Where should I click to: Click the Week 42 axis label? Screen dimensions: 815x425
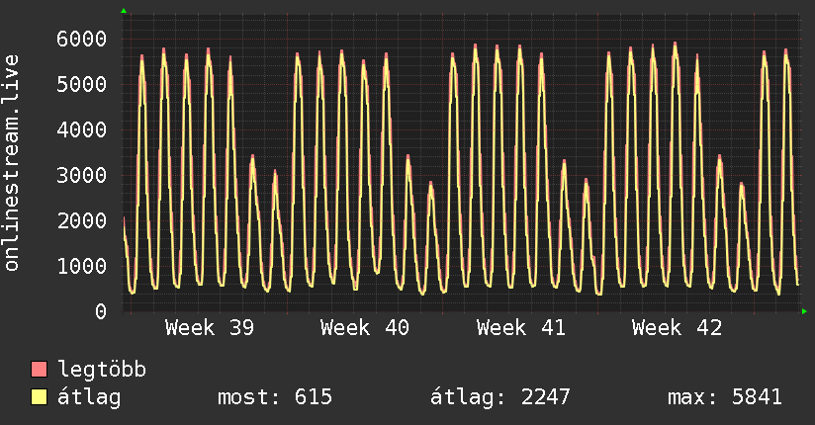(x=677, y=328)
